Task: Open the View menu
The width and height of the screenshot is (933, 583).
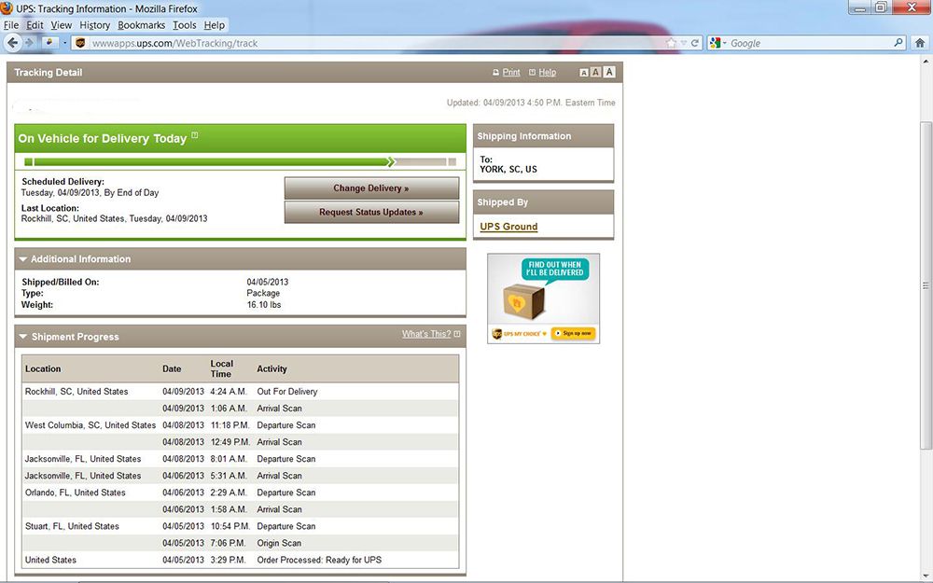Action: pyautogui.click(x=62, y=25)
